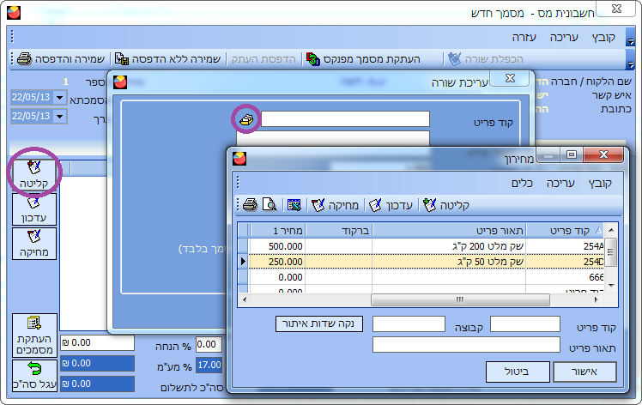Click the horizontal scrollbar thumb in the price list
Image resolution: width=642 pixels, height=405 pixels.
pos(460,299)
